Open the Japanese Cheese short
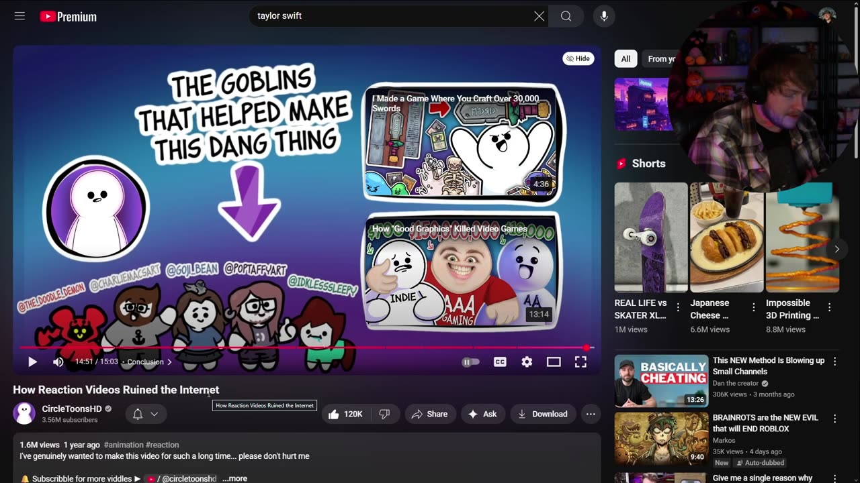The height and width of the screenshot is (483, 860). tap(727, 237)
